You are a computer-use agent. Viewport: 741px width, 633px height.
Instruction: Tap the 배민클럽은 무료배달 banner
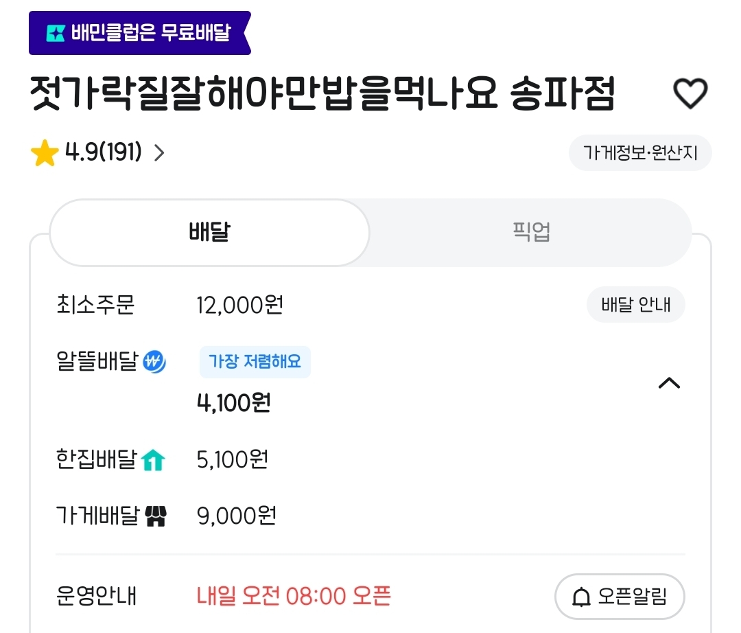point(139,33)
